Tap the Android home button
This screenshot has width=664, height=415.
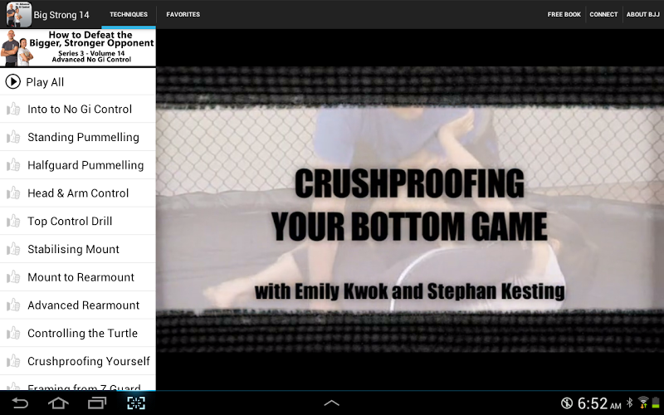pos(58,403)
